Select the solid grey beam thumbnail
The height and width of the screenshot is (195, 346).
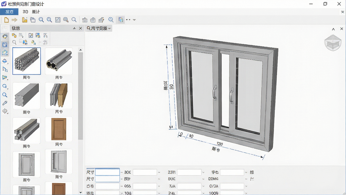click(x=26, y=95)
